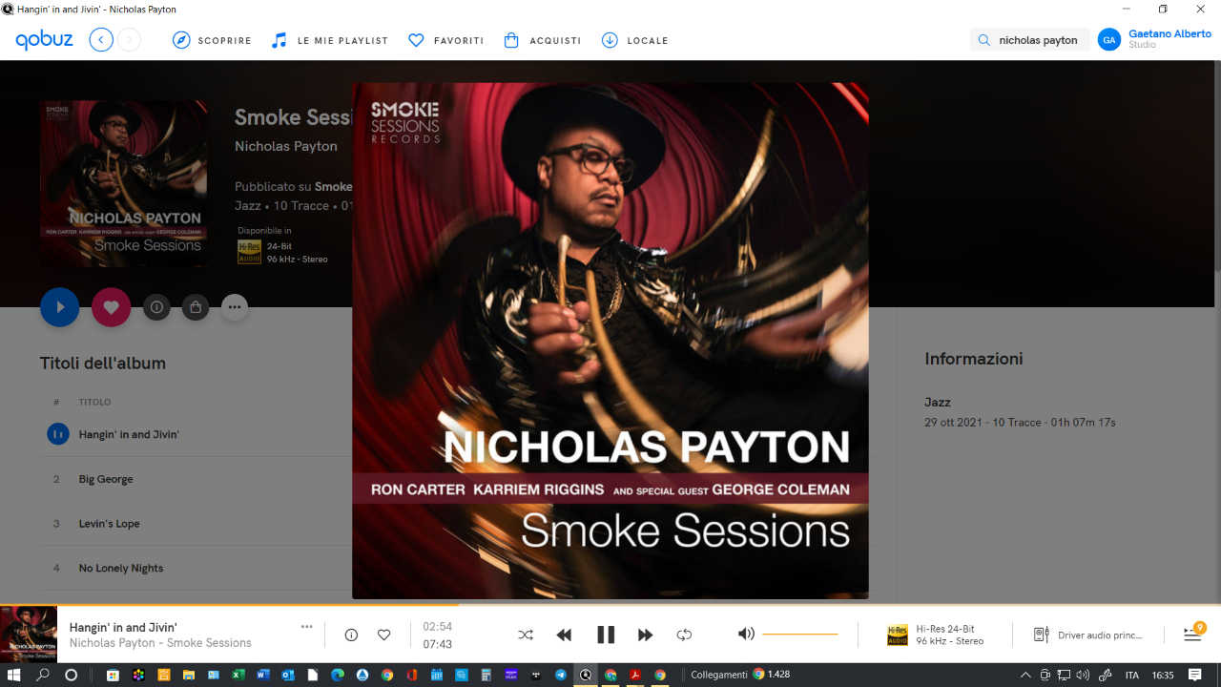1221x687 pixels.
Task: Open the play queue icon
Action: (1193, 634)
